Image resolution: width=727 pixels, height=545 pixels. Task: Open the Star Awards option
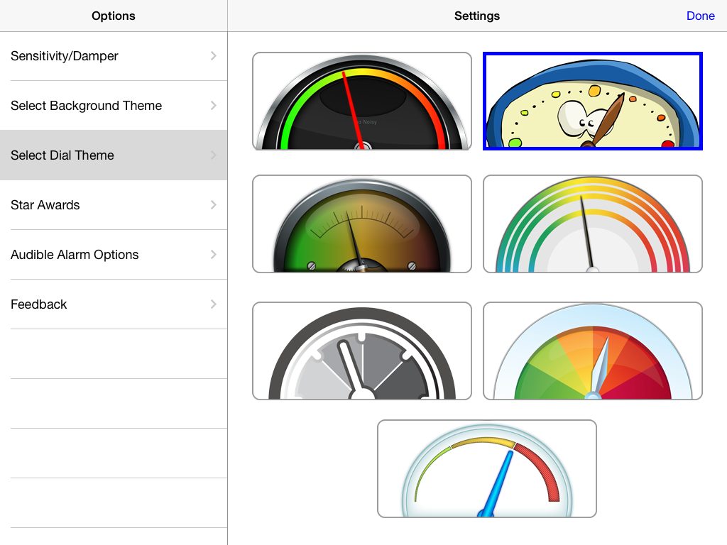(114, 205)
